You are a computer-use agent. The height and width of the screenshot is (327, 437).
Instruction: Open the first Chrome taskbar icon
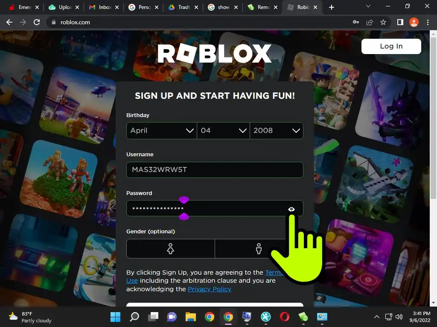pyautogui.click(x=209, y=317)
